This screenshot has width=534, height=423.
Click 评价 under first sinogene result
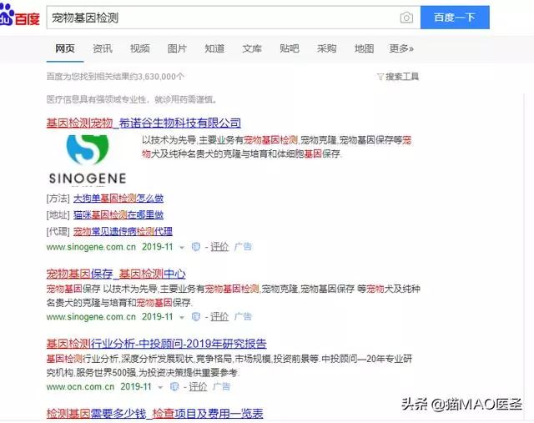(219, 247)
